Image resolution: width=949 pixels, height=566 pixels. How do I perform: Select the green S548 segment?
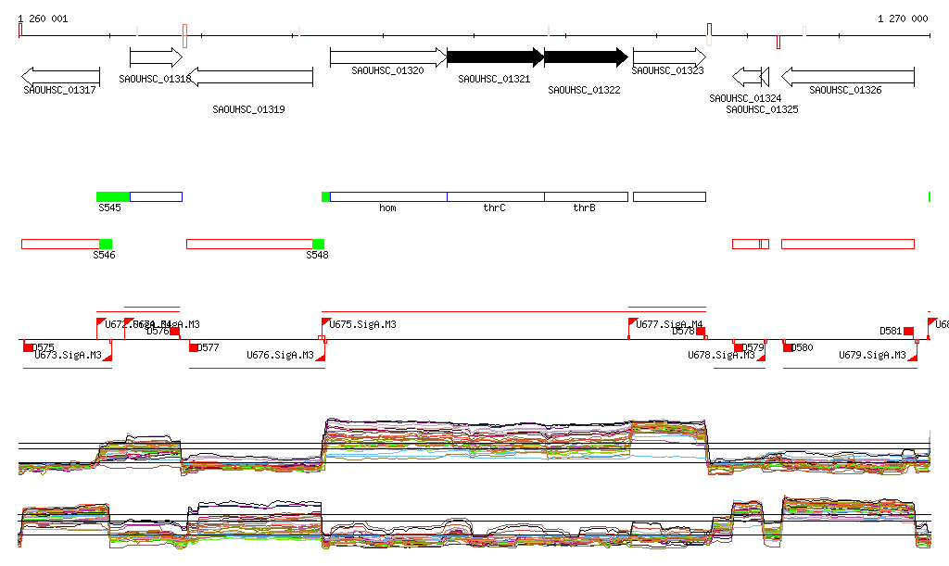[319, 244]
